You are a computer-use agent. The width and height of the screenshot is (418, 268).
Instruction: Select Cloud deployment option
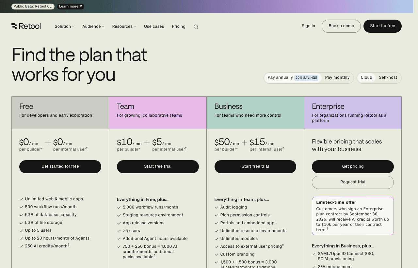[366, 78]
